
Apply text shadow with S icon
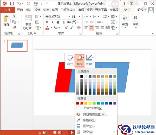[x=63, y=22]
